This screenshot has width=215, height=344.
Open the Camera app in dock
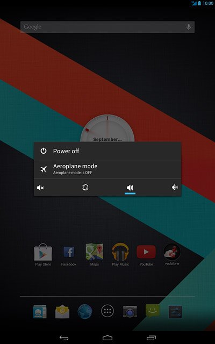click(x=130, y=311)
